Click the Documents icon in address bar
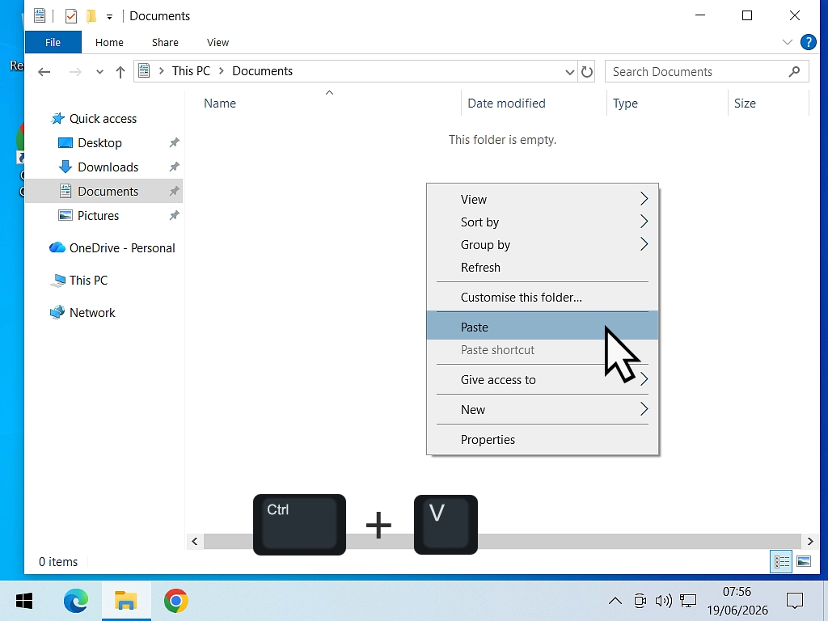This screenshot has width=828, height=621. point(144,71)
